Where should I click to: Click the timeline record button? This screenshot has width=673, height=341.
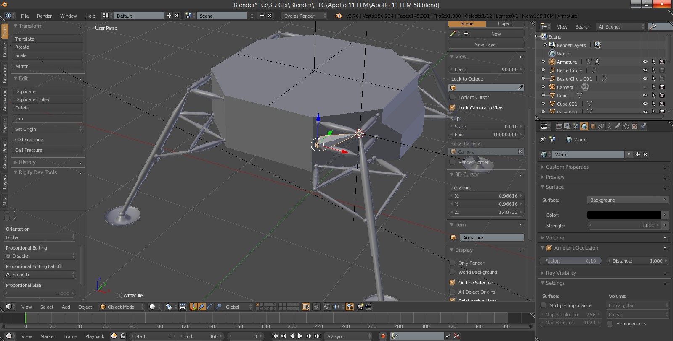click(383, 336)
